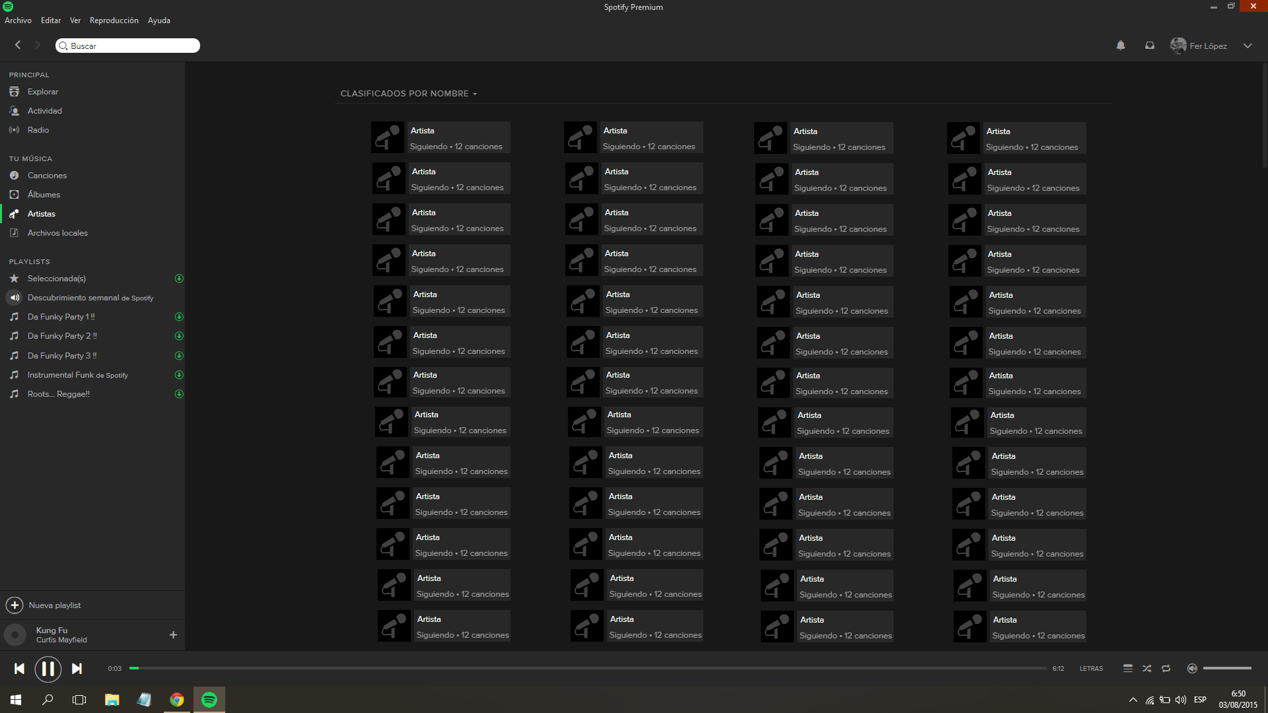Image resolution: width=1268 pixels, height=713 pixels.
Task: Go forward with the right arrow
Action: coord(38,45)
